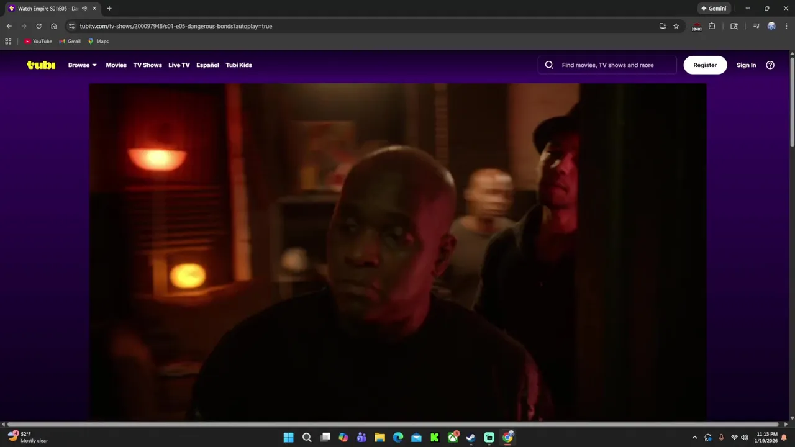Open the Gmail bookmark

pyautogui.click(x=70, y=42)
